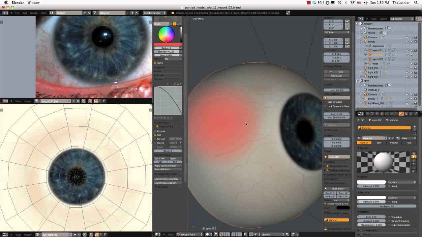Click the sphere preview type icon
The width and height of the screenshot is (422, 237).
(414, 157)
